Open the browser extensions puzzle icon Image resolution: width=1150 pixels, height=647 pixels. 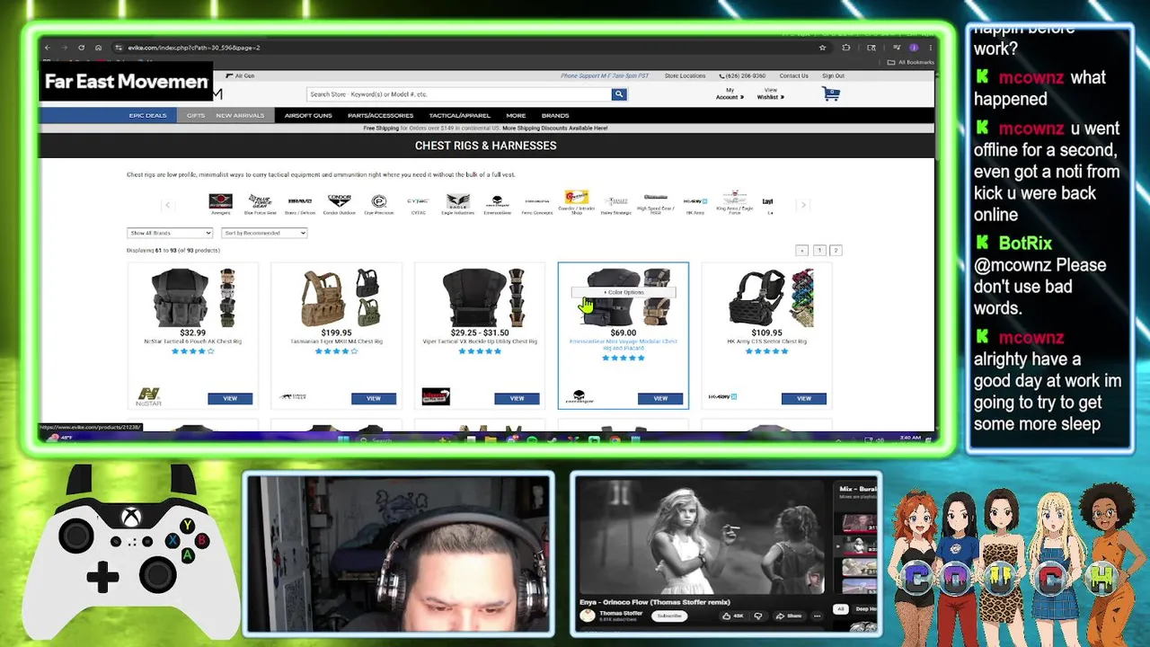pos(846,48)
